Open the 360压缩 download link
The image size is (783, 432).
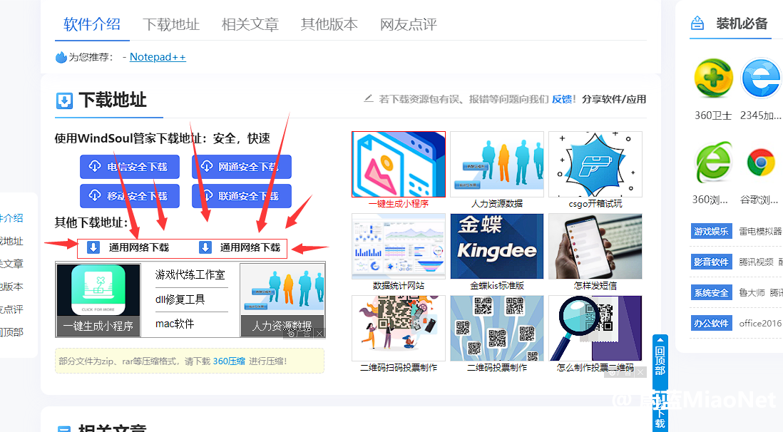coord(229,361)
